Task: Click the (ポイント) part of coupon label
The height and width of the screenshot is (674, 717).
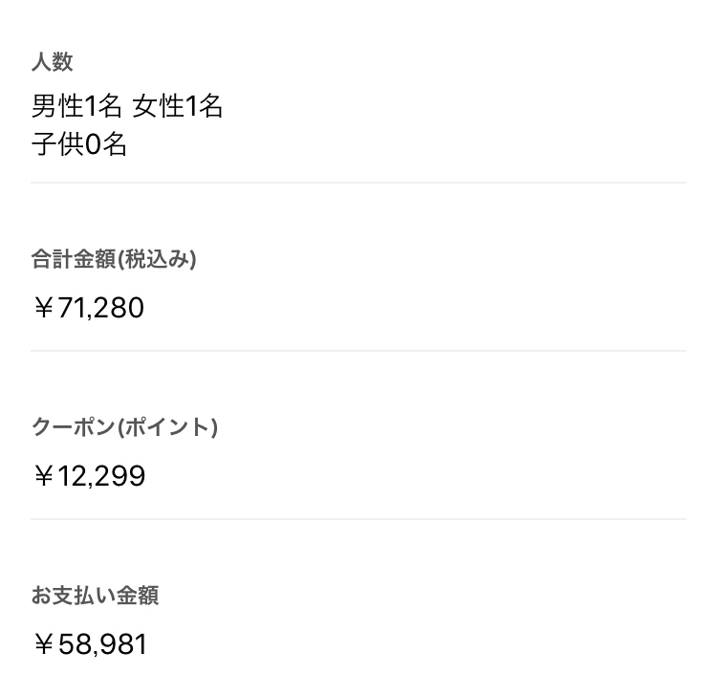Action: click(x=167, y=427)
